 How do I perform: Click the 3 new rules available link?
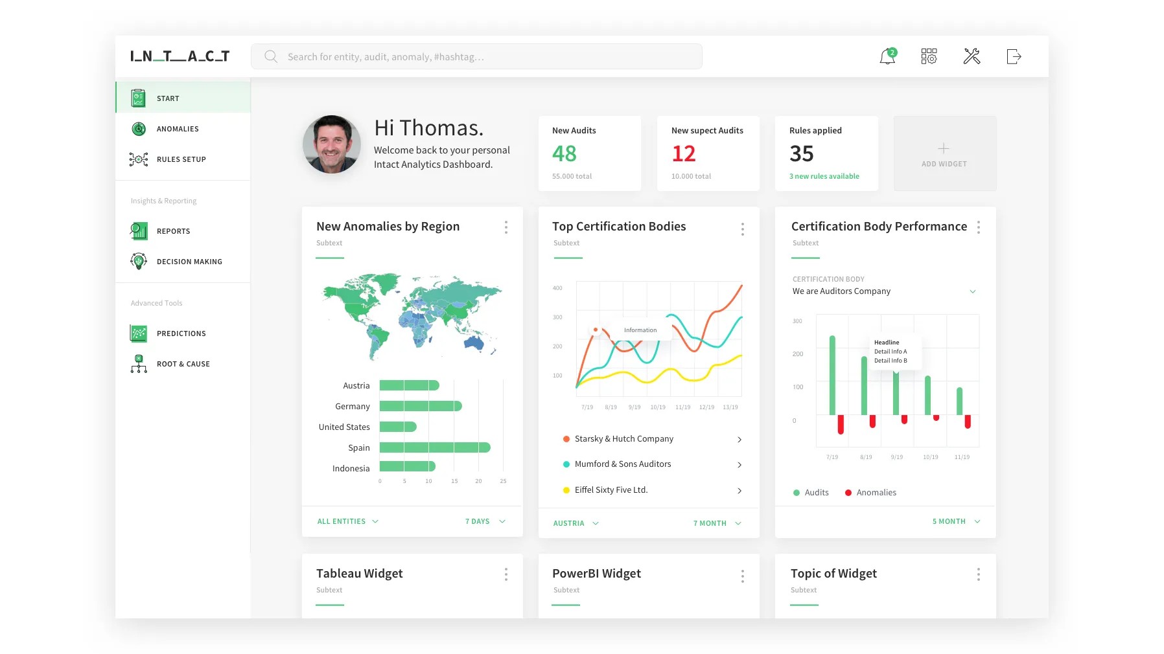[824, 175]
